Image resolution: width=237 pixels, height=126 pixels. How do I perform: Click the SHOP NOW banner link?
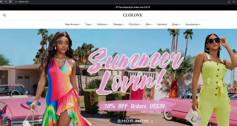tap(135, 121)
